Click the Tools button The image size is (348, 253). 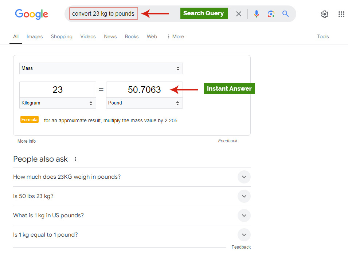click(x=322, y=36)
